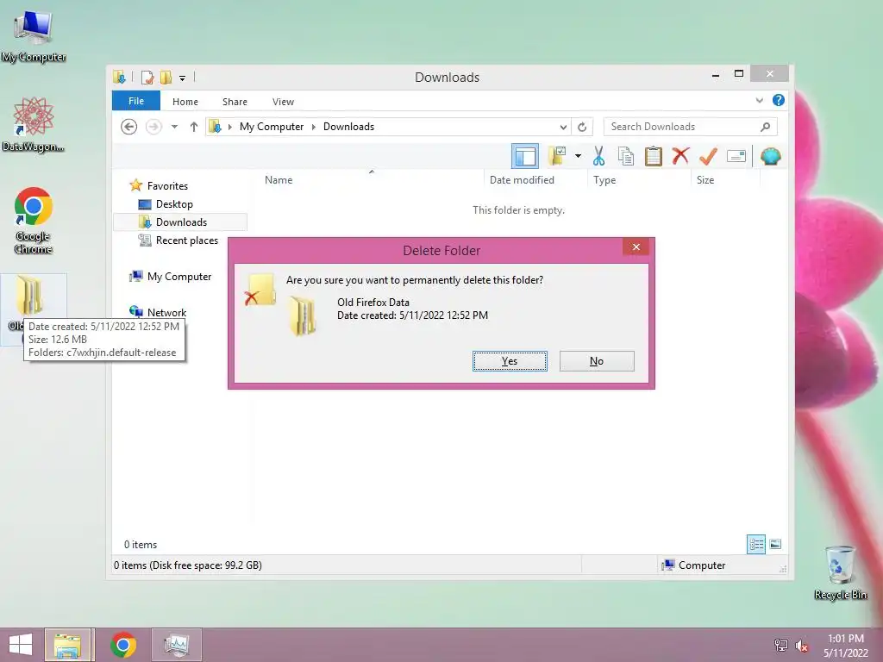The height and width of the screenshot is (662, 883).
Task: Expand the ribbon using the chevron
Action: click(x=759, y=101)
